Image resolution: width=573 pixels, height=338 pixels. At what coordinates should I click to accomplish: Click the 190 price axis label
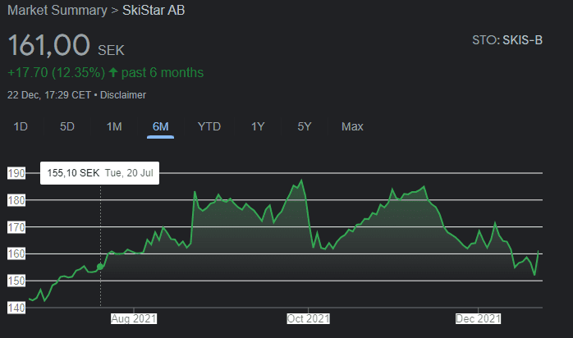tap(16, 173)
